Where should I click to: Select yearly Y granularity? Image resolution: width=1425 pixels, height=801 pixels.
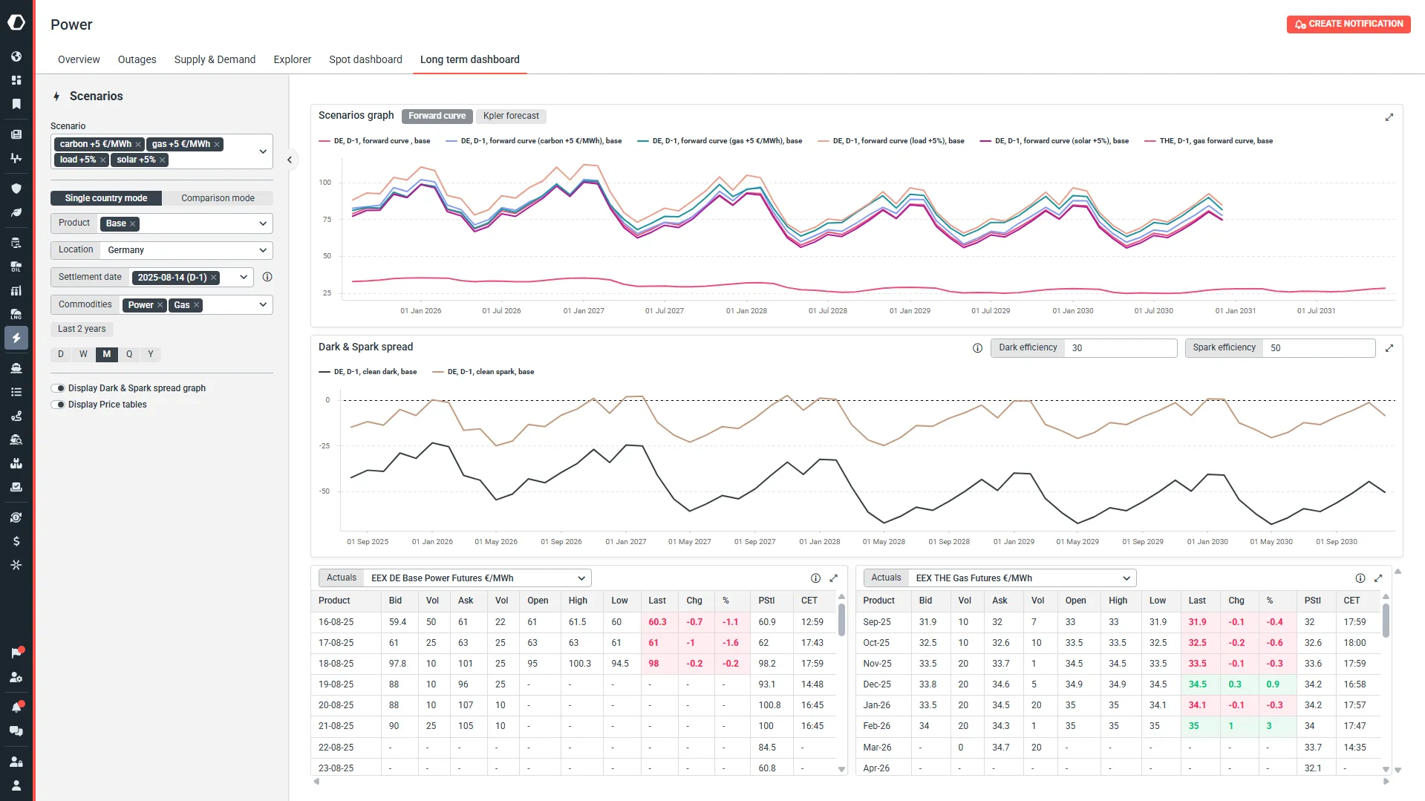[x=151, y=354]
